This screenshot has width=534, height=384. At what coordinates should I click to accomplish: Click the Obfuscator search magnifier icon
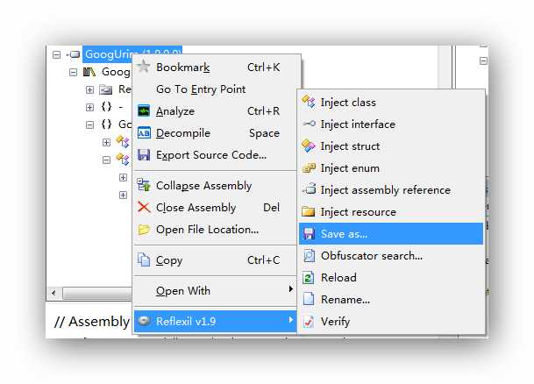309,255
